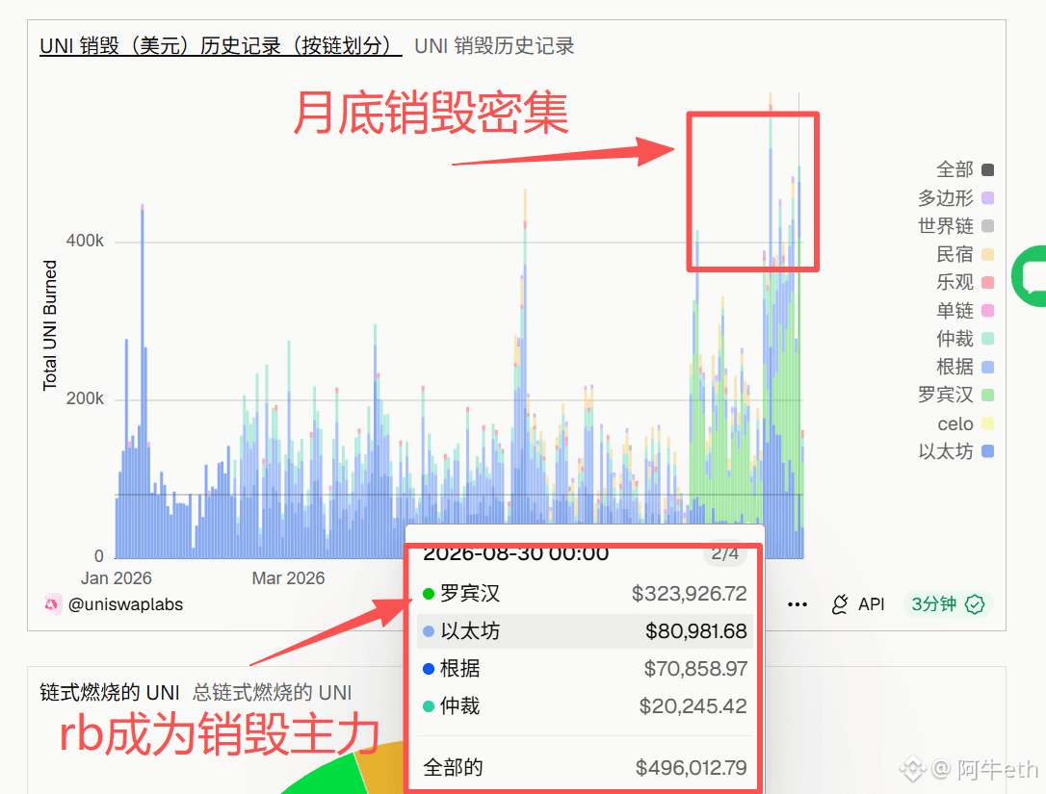Open the green chat bubble widget
Screen dimensions: 1046x794
[1030, 276]
